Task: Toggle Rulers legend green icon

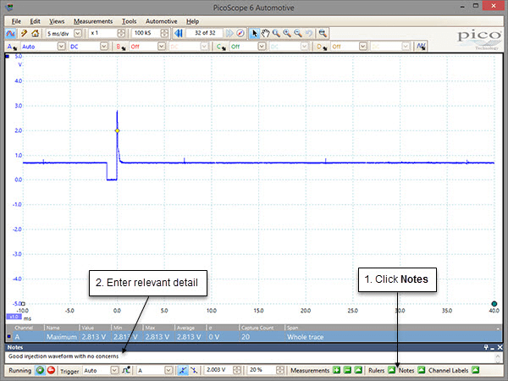Action: [x=391, y=370]
